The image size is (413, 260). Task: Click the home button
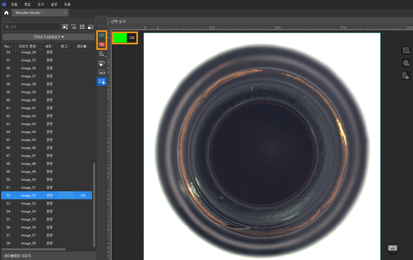point(6,13)
